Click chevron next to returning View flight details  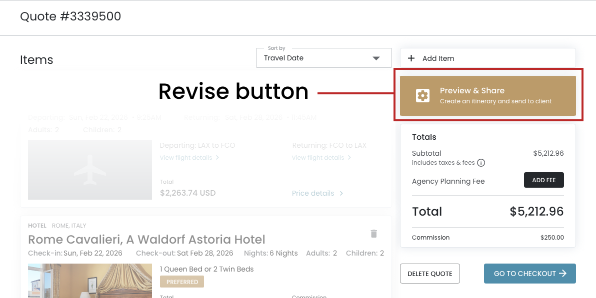pyautogui.click(x=349, y=158)
